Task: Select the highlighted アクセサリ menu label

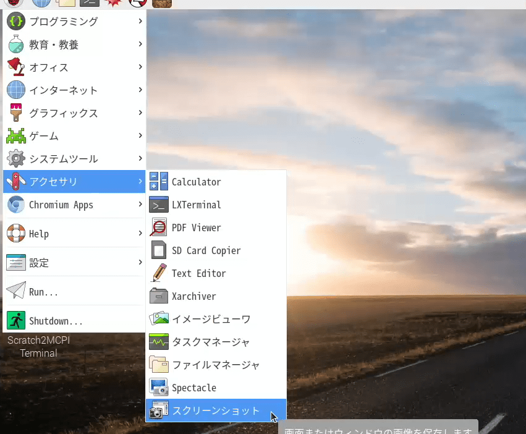Action: pyautogui.click(x=53, y=182)
